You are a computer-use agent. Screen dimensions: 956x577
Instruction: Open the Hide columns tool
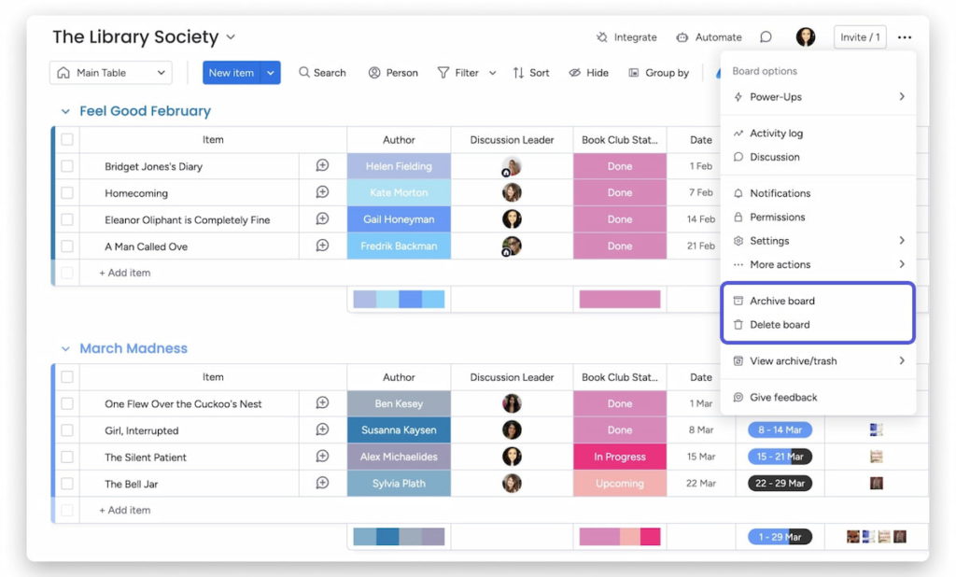pos(588,72)
